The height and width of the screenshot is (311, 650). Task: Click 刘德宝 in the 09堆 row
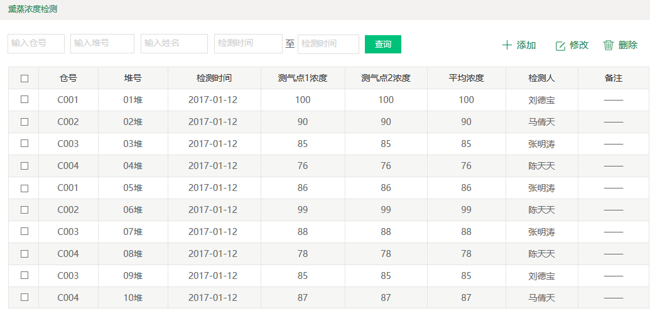(541, 276)
